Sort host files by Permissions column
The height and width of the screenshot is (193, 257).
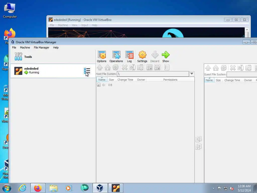pos(170,80)
